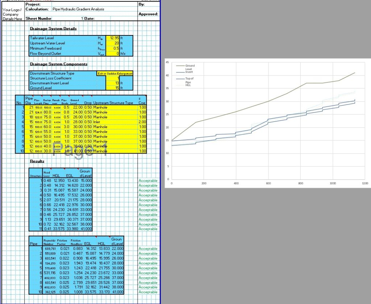Click the Approved field label

(148, 14)
